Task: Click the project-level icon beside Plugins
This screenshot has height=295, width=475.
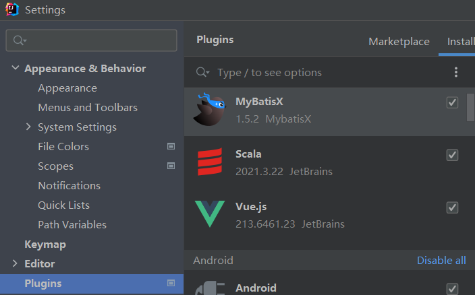Action: (171, 283)
